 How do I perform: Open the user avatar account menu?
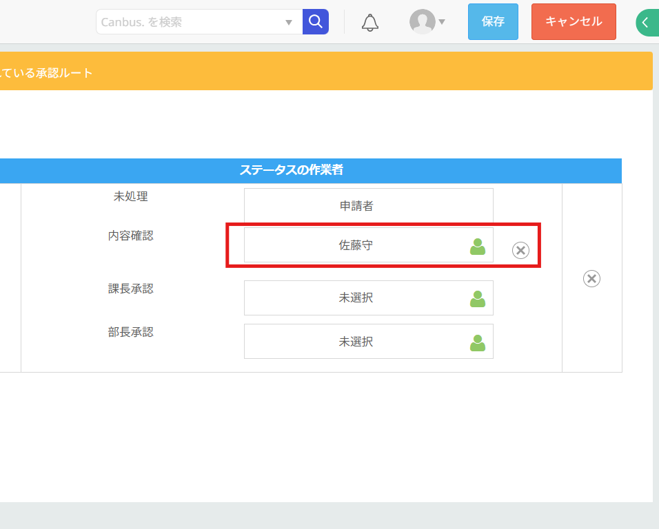tap(422, 22)
